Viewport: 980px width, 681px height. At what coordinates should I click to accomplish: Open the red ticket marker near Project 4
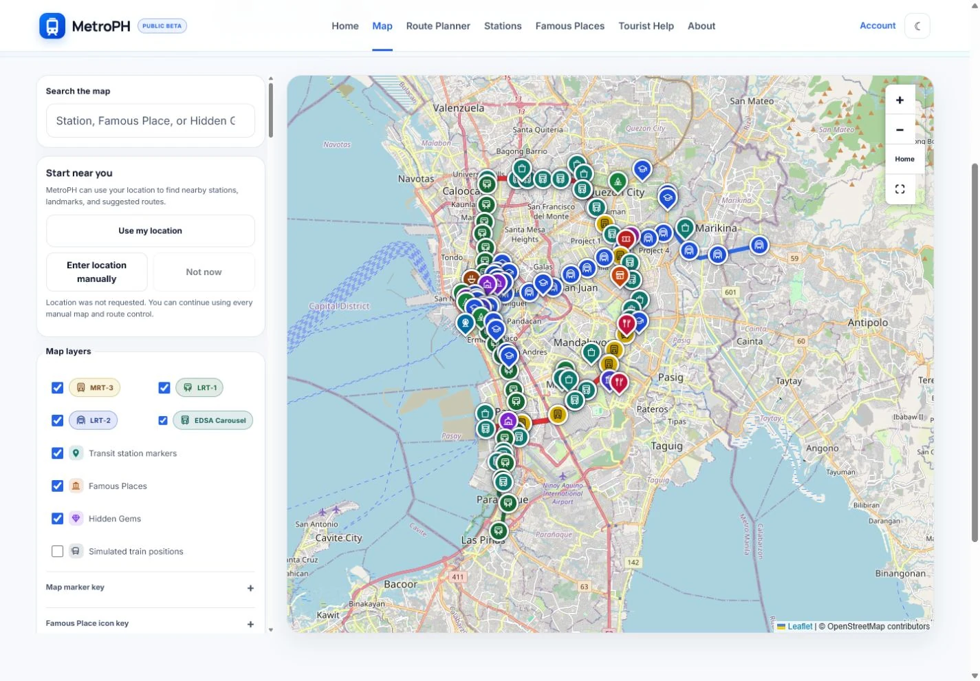click(x=626, y=239)
